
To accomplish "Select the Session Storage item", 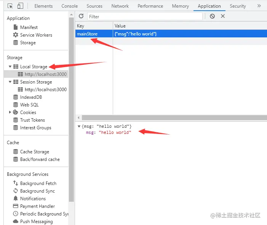I will 36,82.
